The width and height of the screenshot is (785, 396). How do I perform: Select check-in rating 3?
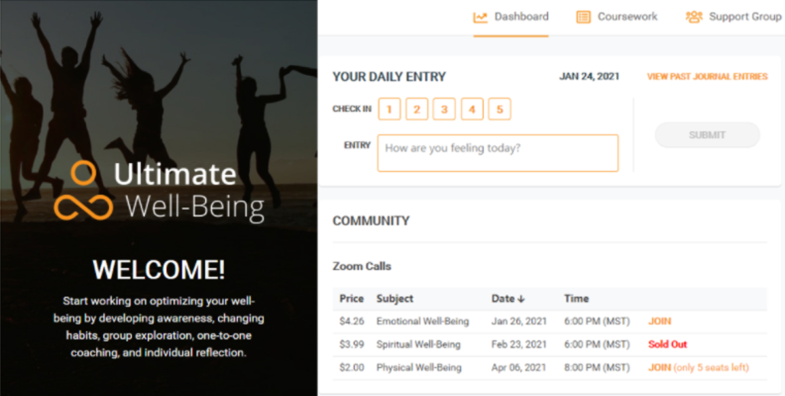[444, 109]
